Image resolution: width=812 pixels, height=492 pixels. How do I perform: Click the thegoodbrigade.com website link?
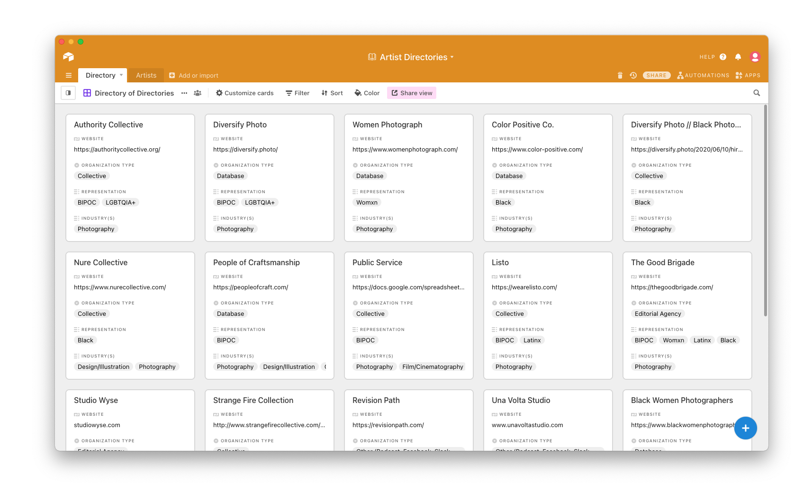pos(672,287)
